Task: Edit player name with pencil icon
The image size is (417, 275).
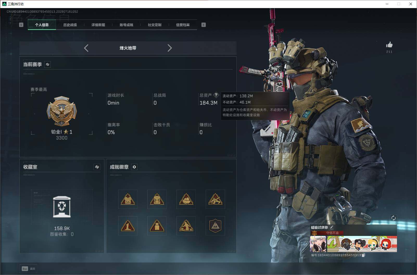Action: (332, 227)
